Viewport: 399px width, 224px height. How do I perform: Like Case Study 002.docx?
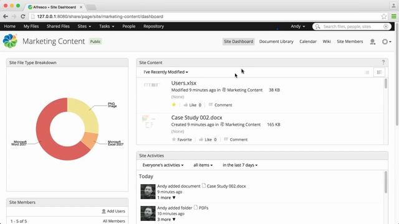[x=205, y=139]
